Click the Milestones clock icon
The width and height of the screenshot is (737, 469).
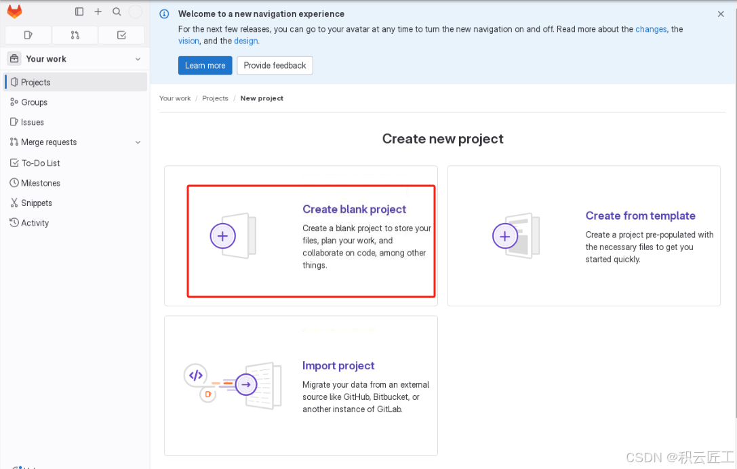click(14, 183)
